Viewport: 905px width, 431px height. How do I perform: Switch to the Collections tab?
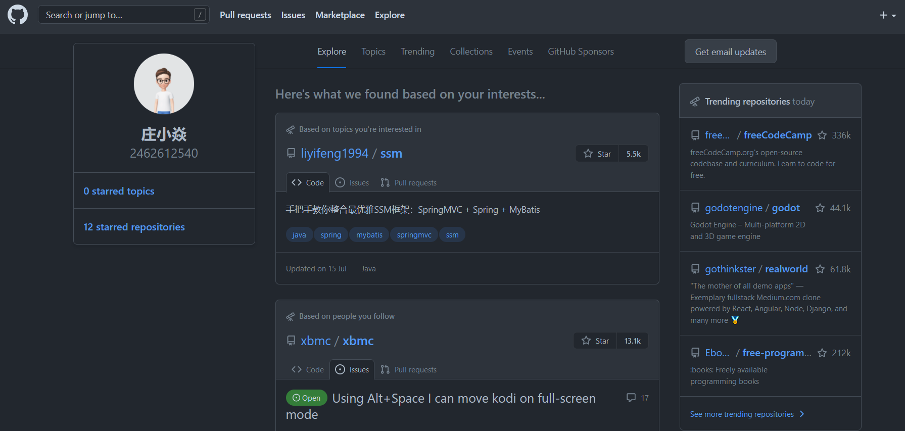point(471,52)
